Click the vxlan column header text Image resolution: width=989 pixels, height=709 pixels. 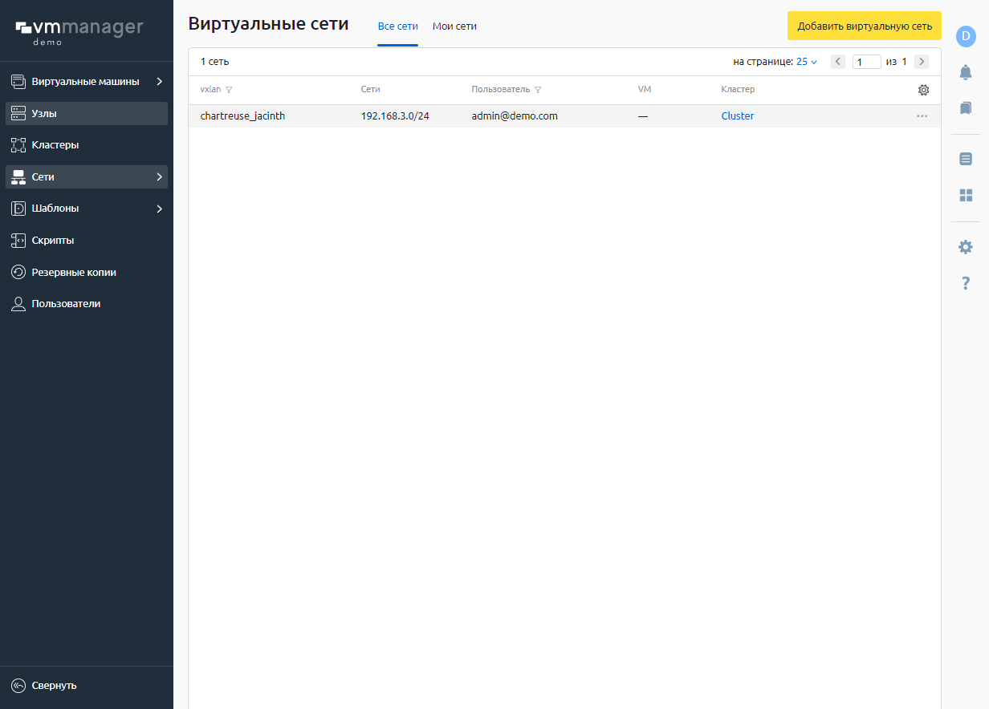210,90
